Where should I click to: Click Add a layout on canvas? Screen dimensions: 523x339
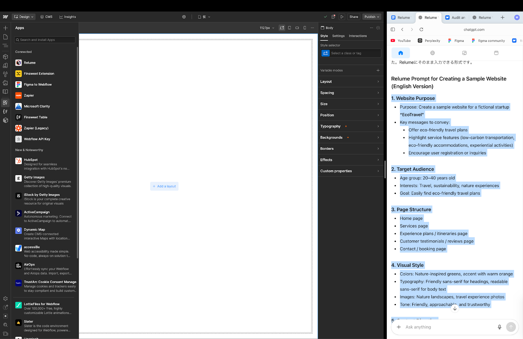tap(164, 186)
